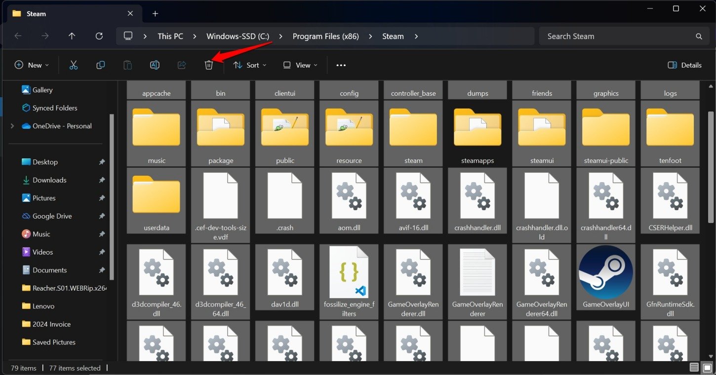Image resolution: width=716 pixels, height=375 pixels.
Task: Open the See more ellipsis menu
Action: click(341, 65)
